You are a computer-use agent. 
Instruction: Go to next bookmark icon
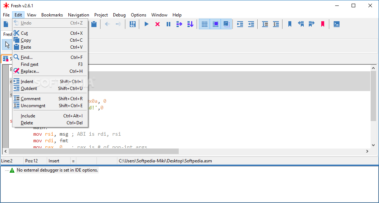pyautogui.click(x=311, y=24)
